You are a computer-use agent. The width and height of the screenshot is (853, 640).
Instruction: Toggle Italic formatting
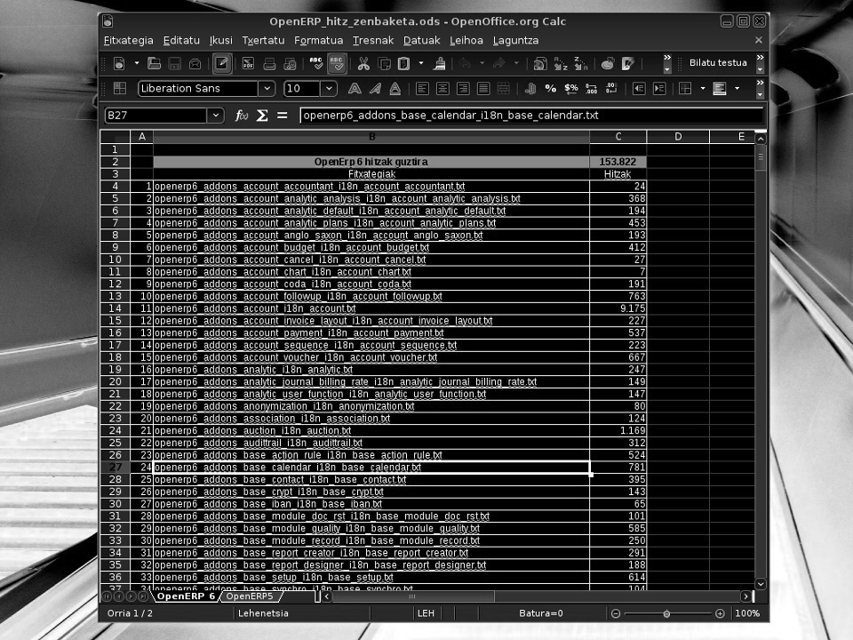pos(375,88)
